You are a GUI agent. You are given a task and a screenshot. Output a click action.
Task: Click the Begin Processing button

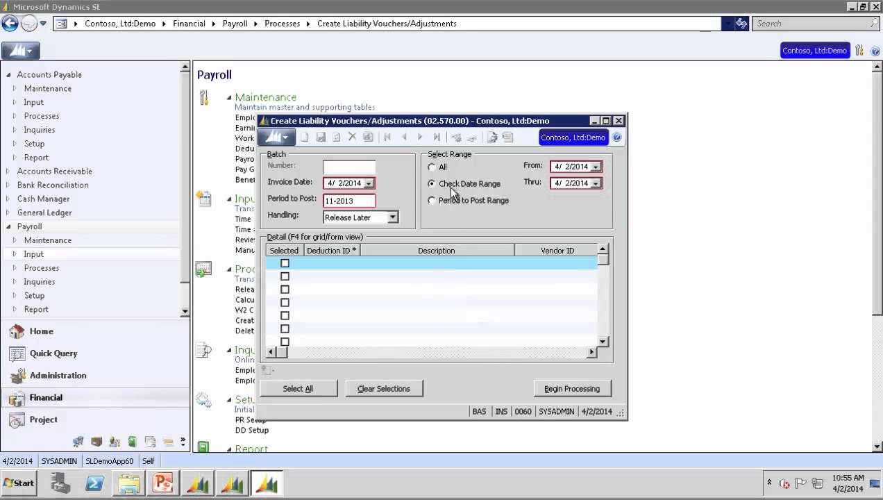[x=572, y=389]
